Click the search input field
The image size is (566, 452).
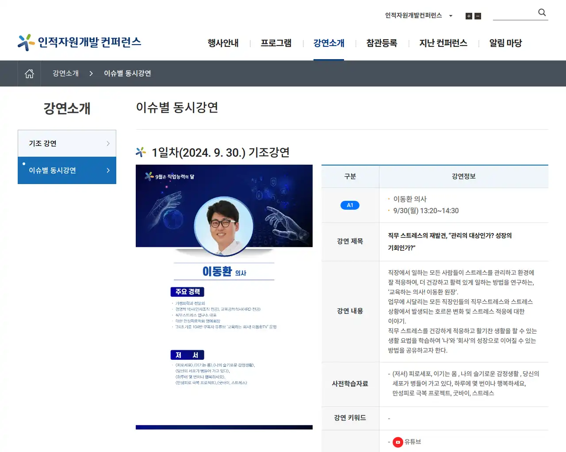pyautogui.click(x=514, y=14)
